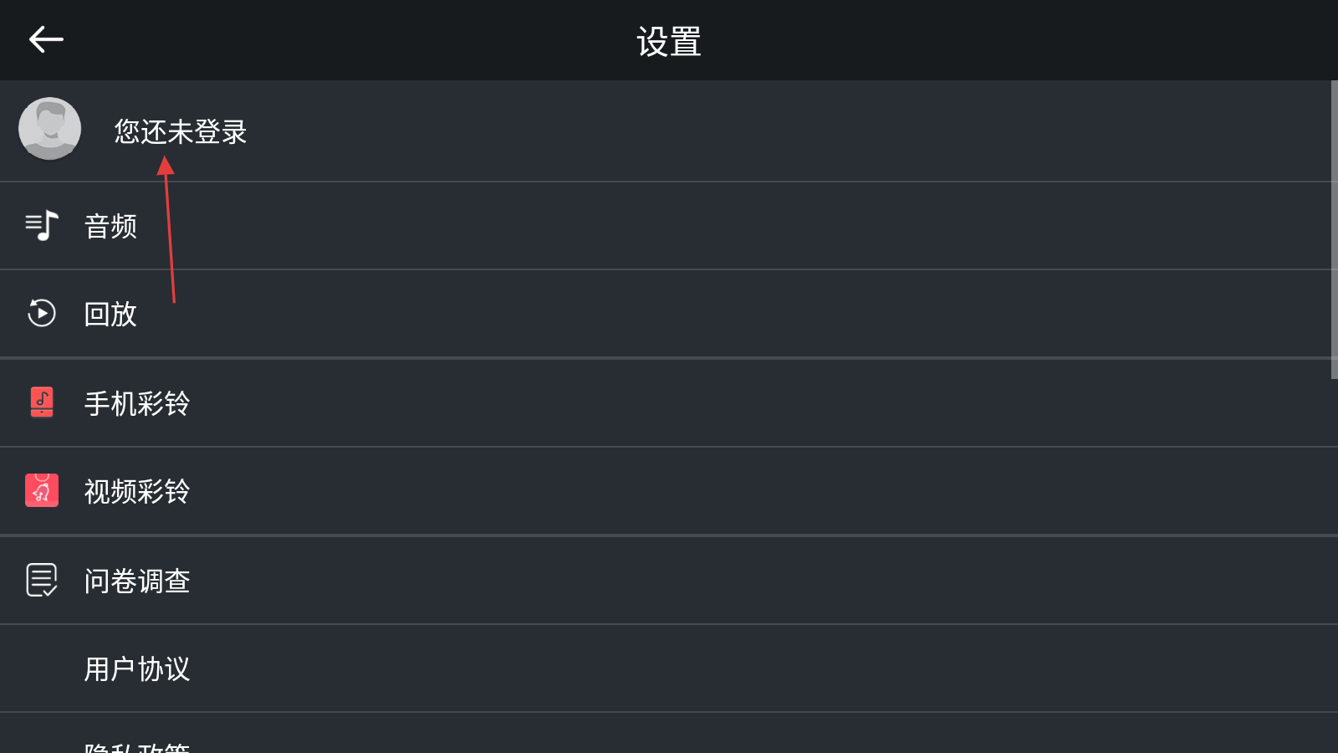Tap empty area of the login row
The width and height of the screenshot is (1338, 753).
[753, 131]
